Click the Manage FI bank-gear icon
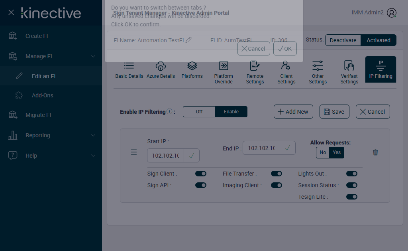This screenshot has height=251, width=408. point(12,56)
